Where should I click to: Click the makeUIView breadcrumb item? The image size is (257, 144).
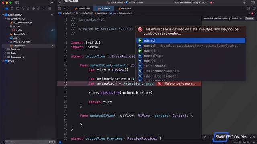point(121,13)
